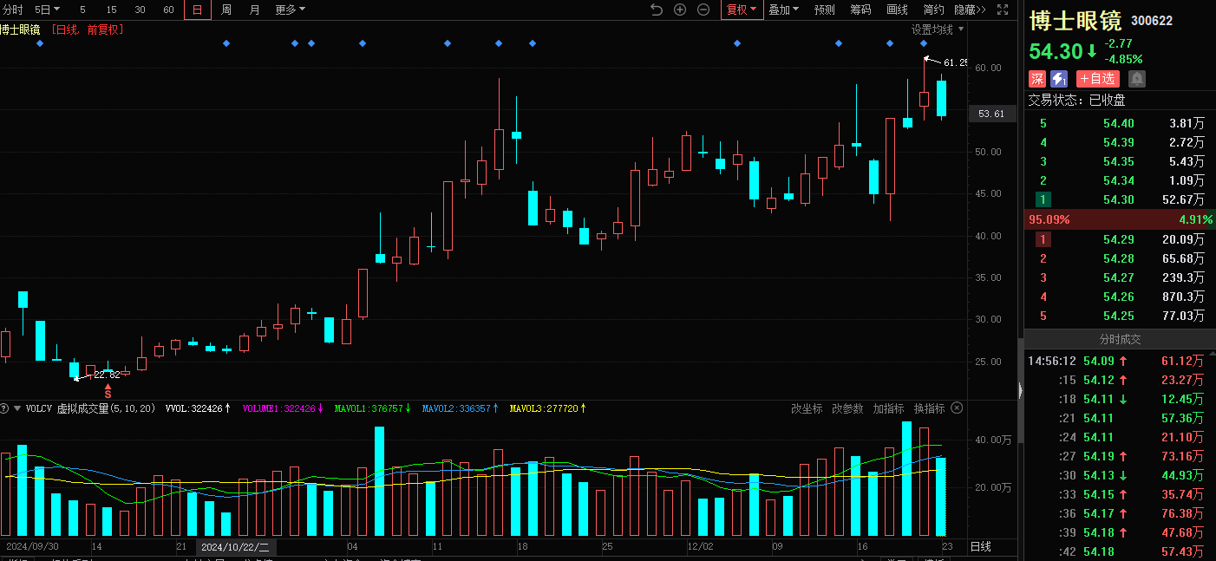
Task: Click the splitter handle beside the quote panel
Action: click(x=1020, y=389)
